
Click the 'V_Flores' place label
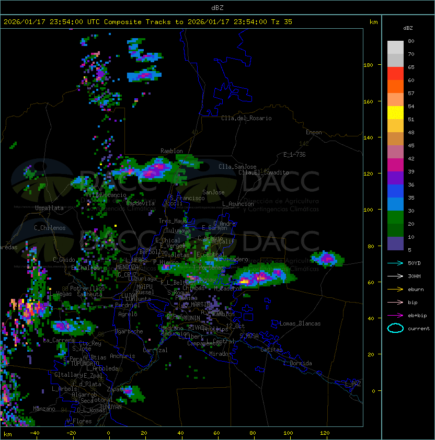pos(79,421)
